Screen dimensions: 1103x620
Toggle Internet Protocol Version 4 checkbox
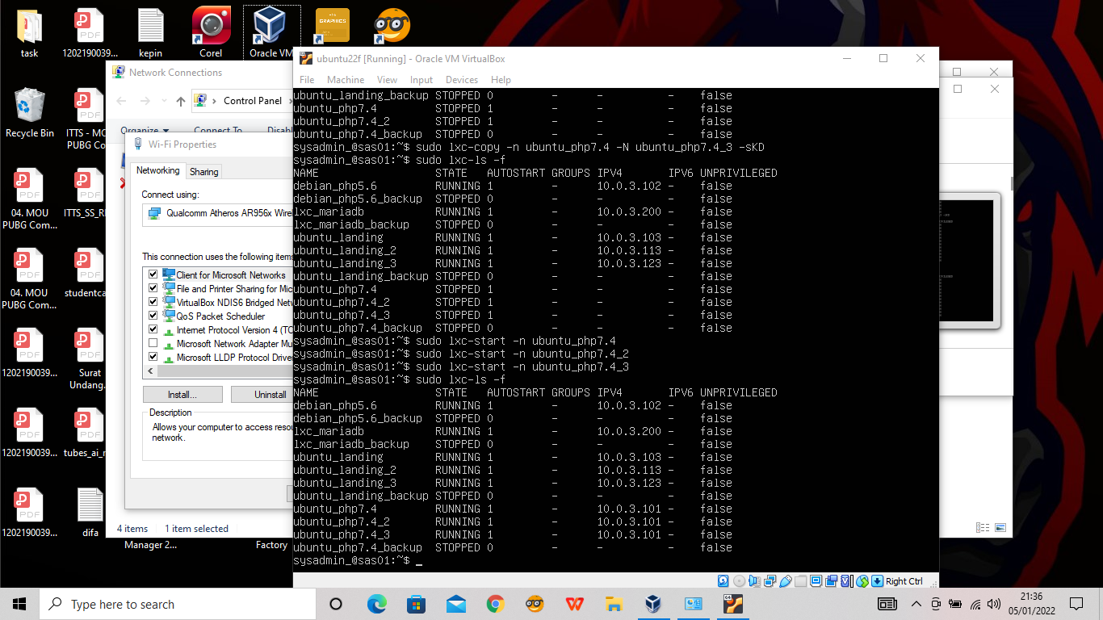pos(153,329)
